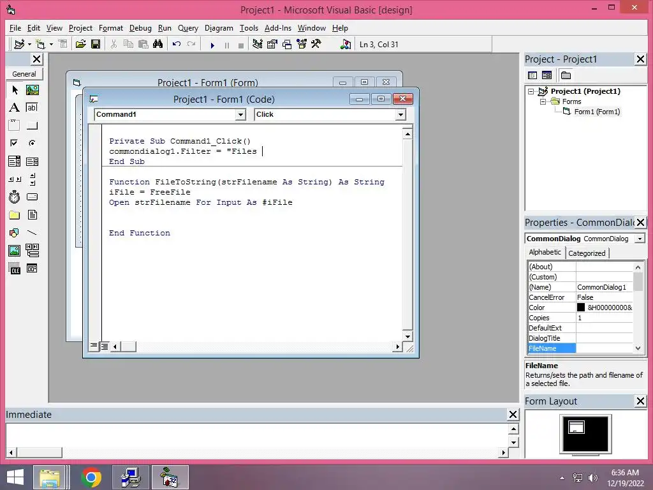Switch to Procedure View in code window
The height and width of the screenshot is (490, 653).
tap(94, 346)
